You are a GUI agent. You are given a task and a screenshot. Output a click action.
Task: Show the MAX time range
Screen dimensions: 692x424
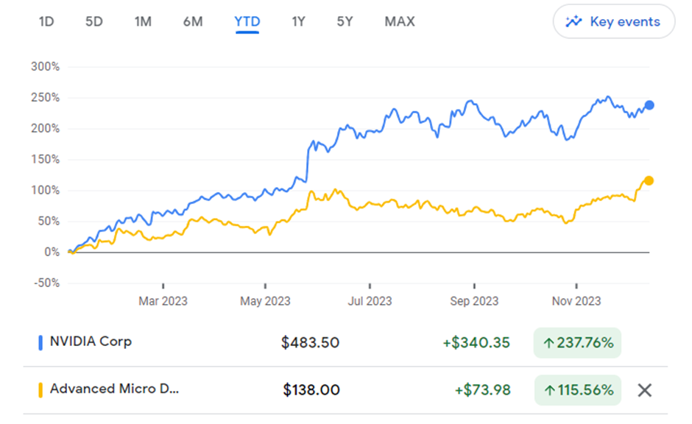400,21
